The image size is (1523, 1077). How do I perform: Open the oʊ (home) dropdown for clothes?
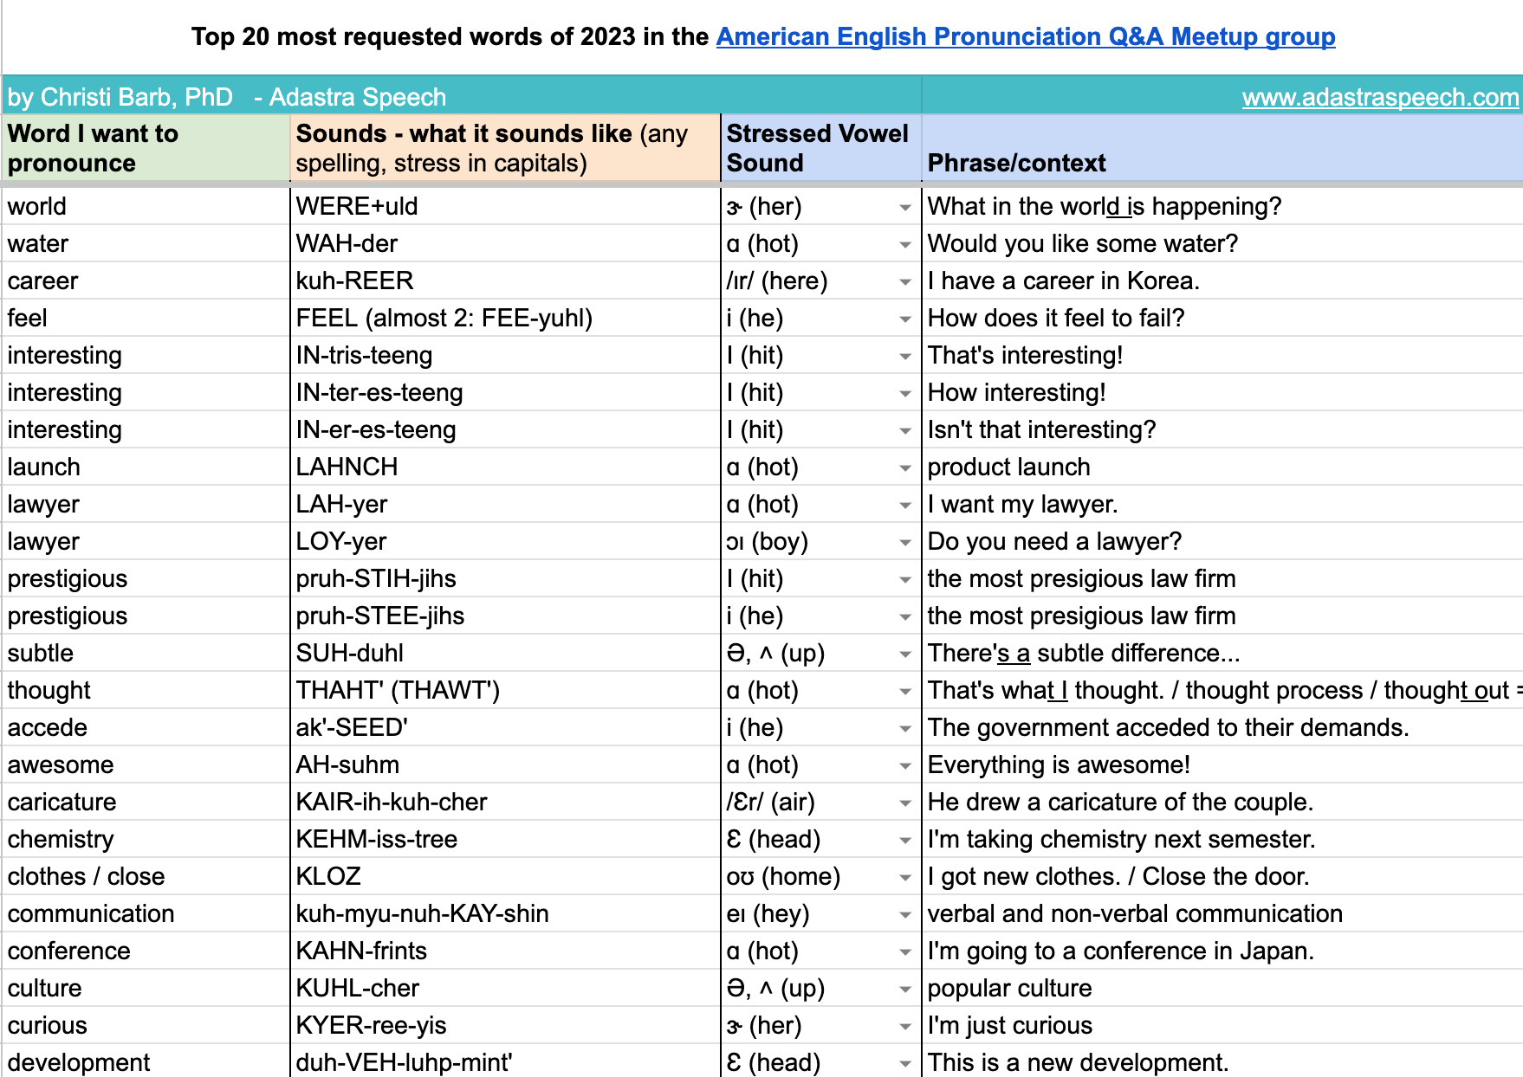(904, 878)
